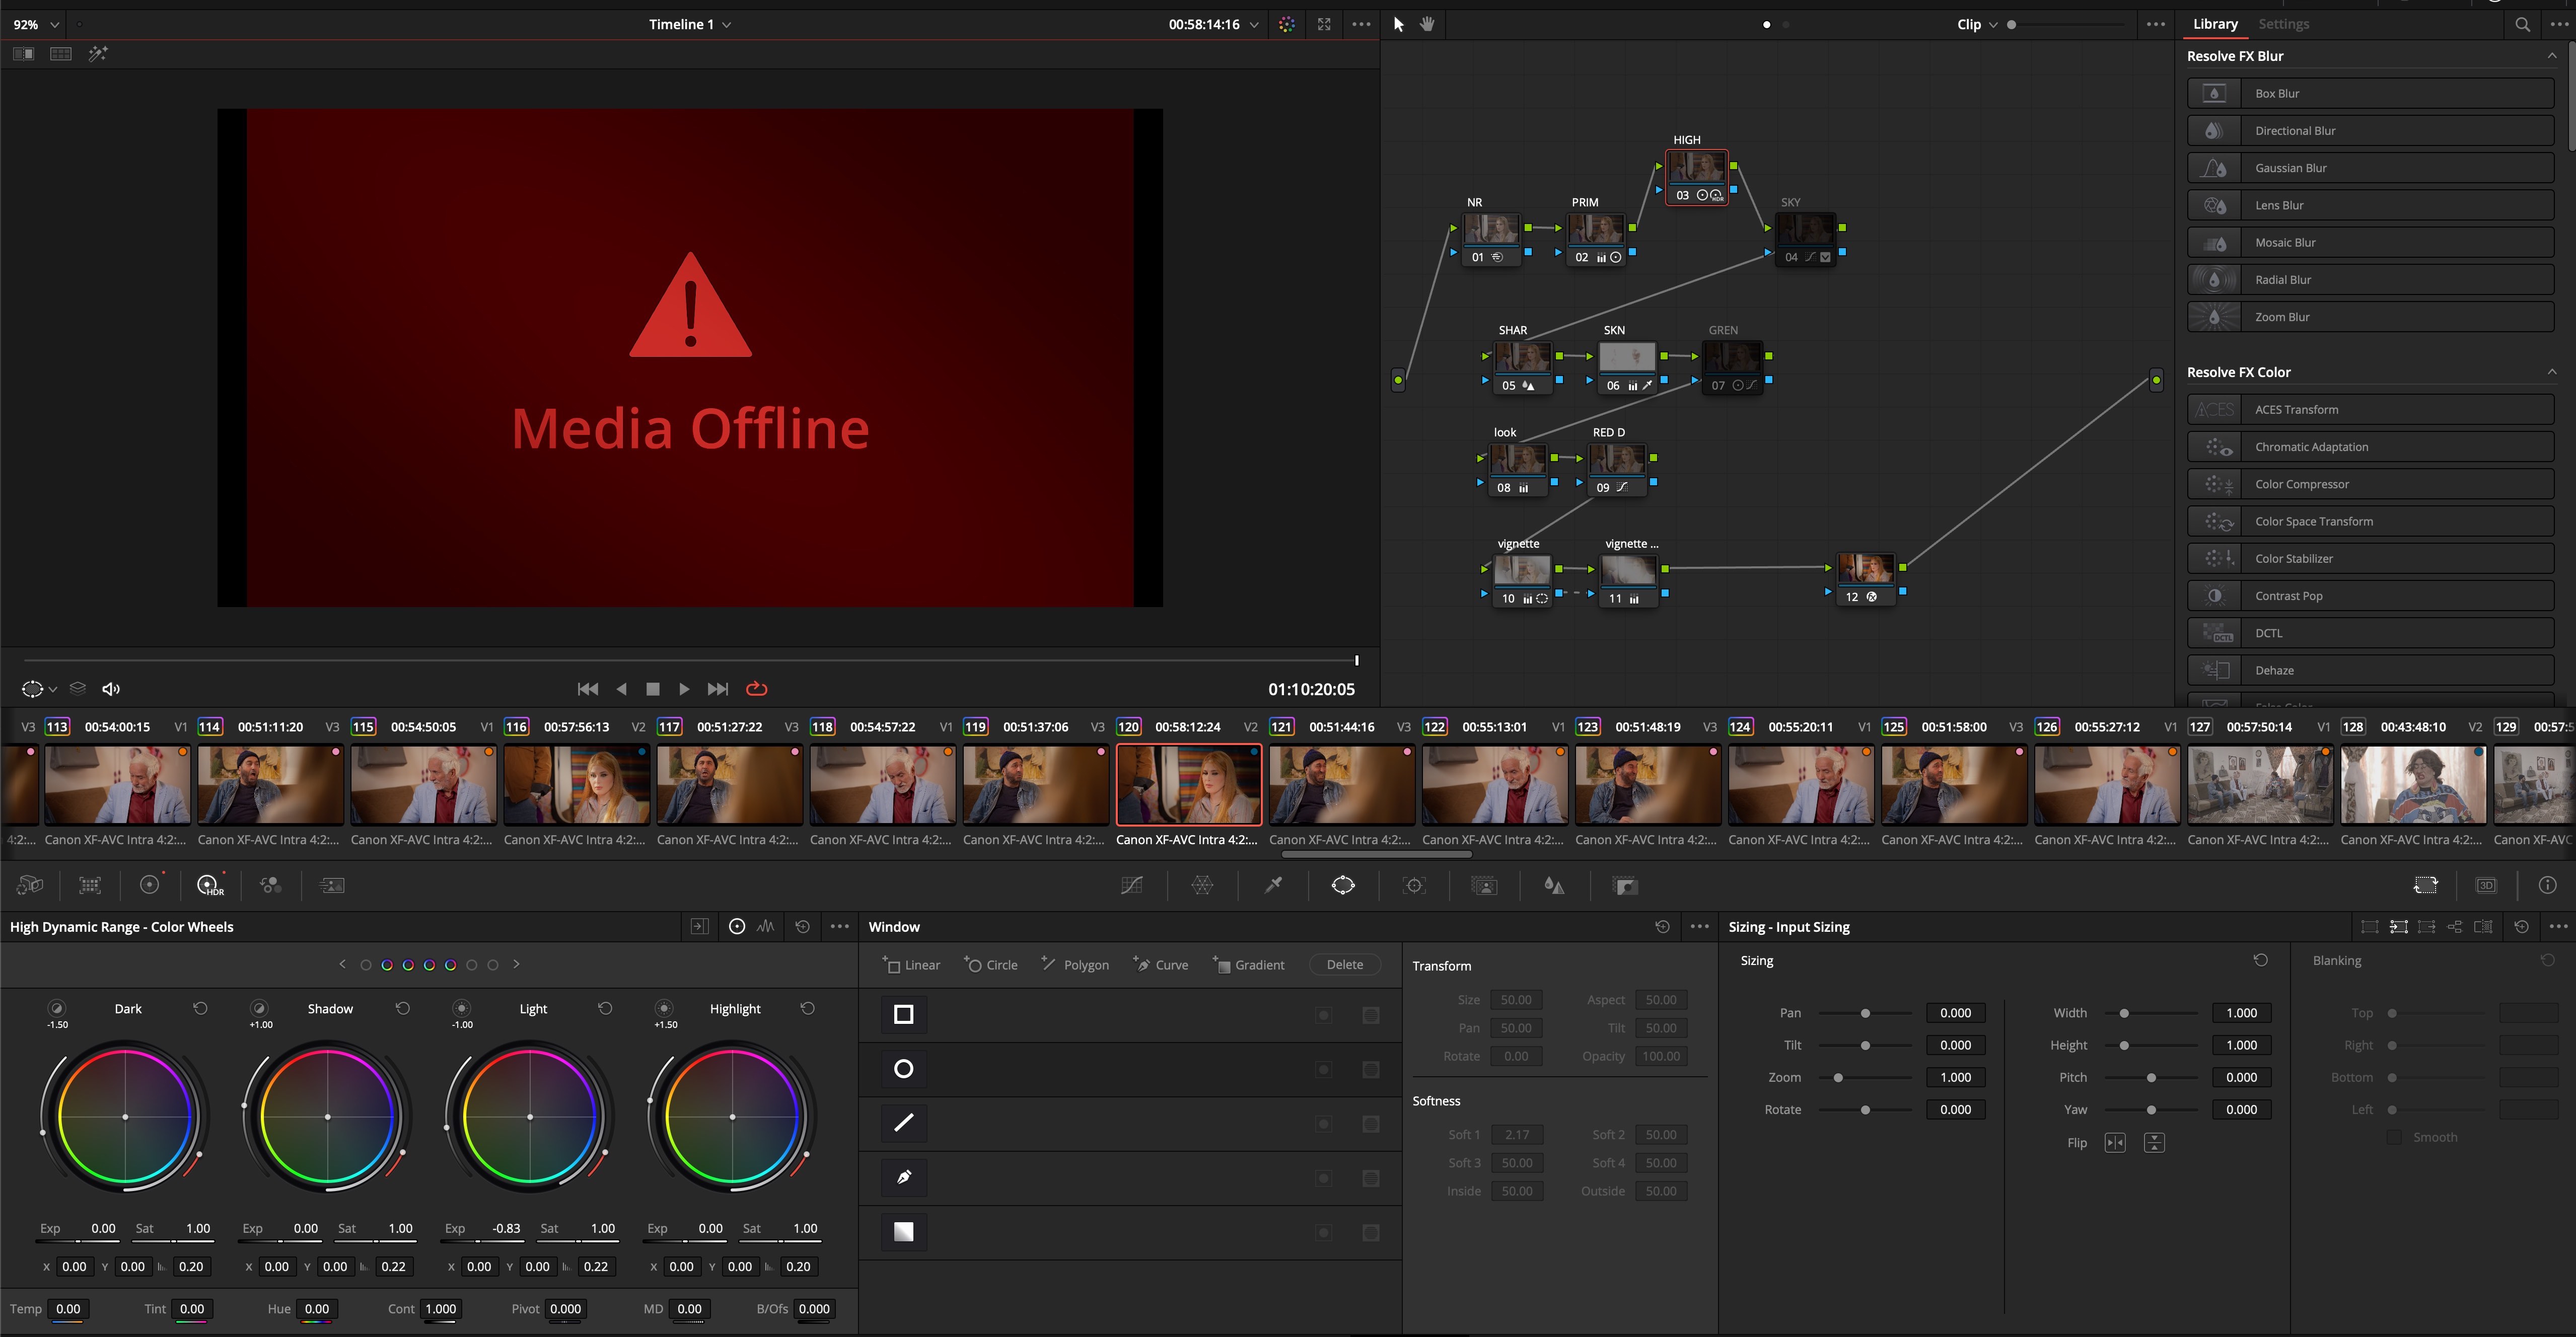Toggle the Curve window row's invert control
The image size is (2576, 1337).
pyautogui.click(x=1324, y=1178)
